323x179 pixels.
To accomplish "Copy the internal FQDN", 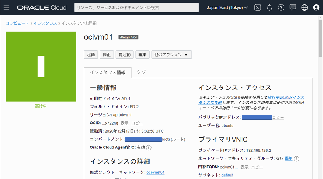I will pos(257,167).
